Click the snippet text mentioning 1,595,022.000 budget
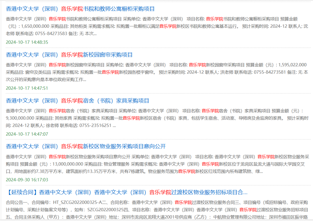This screenshot has width=313, height=221. 157,72
